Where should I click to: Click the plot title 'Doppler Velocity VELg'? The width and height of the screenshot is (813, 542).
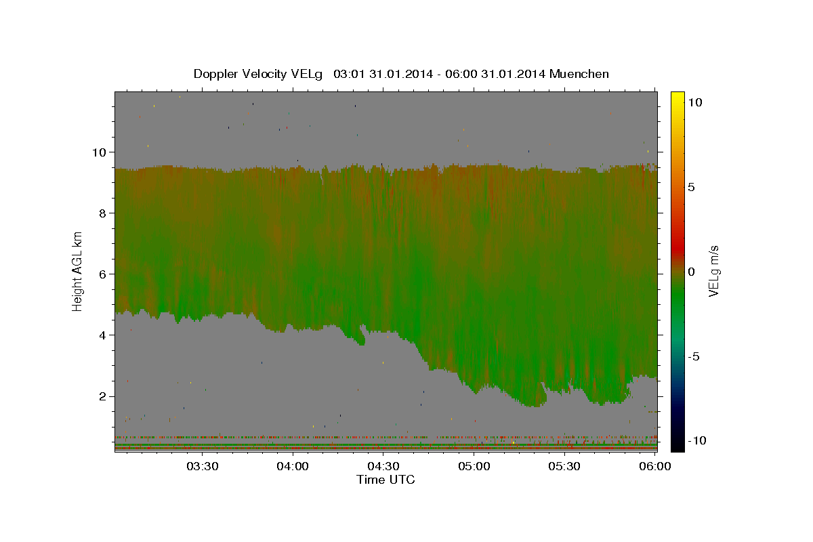click(259, 74)
